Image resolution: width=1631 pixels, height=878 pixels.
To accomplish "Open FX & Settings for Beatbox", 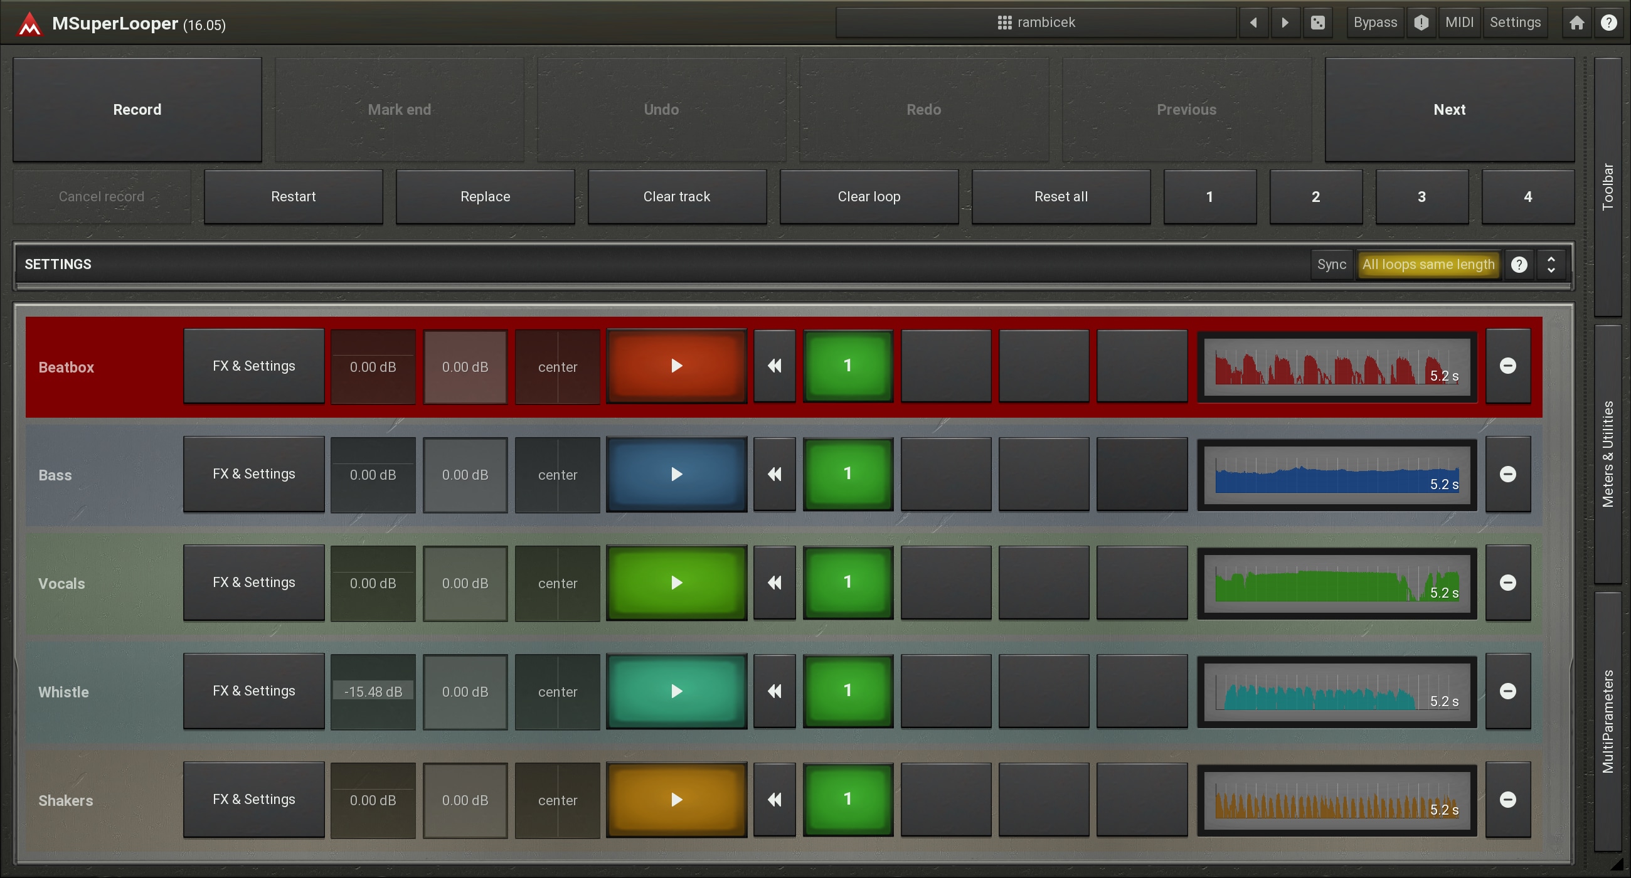I will [254, 366].
